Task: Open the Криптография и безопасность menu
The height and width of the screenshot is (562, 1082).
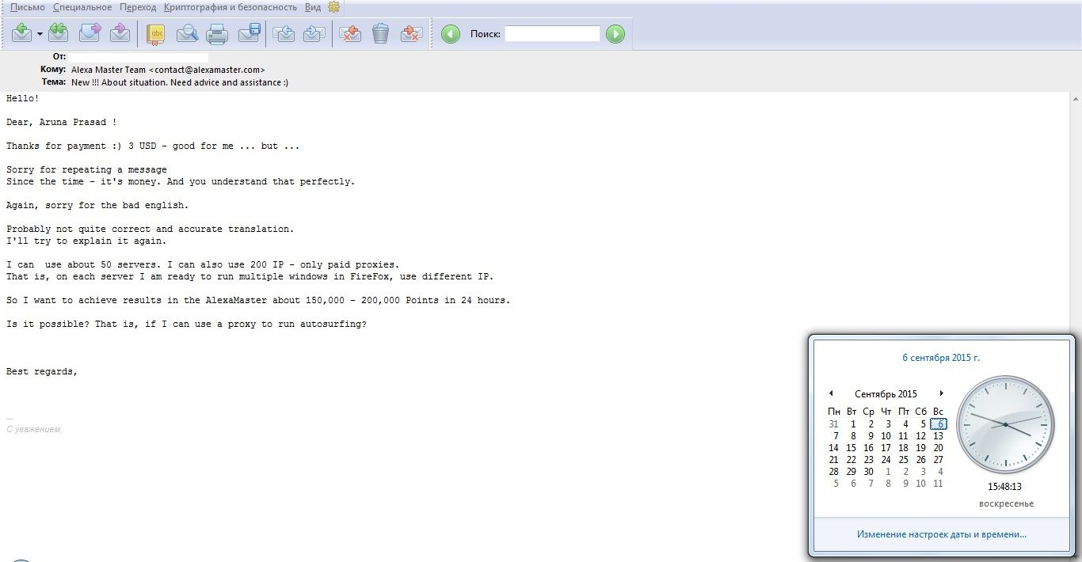Action: click(x=230, y=7)
